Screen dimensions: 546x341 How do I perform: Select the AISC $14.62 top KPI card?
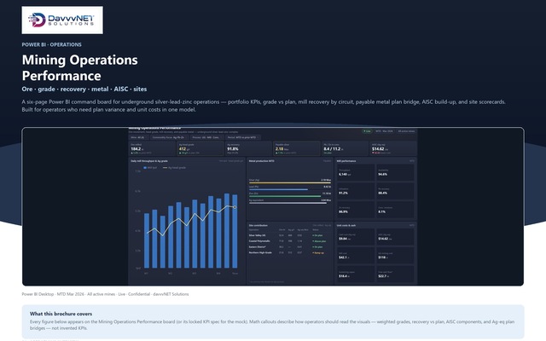[x=393, y=148]
